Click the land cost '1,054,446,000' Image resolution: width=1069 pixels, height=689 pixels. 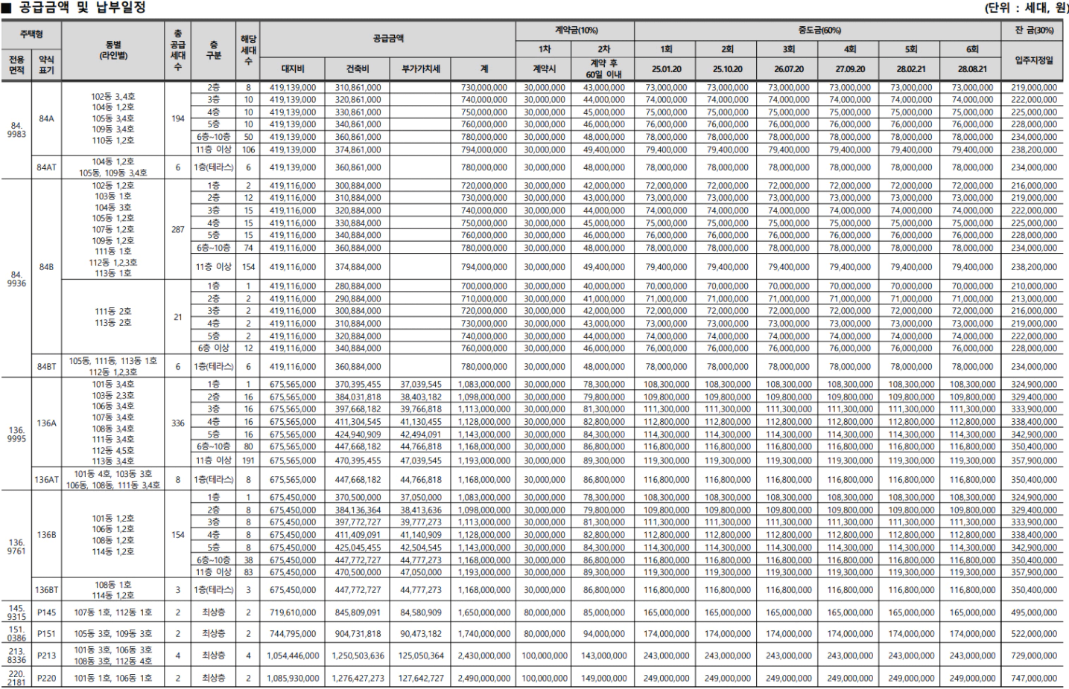tap(293, 656)
